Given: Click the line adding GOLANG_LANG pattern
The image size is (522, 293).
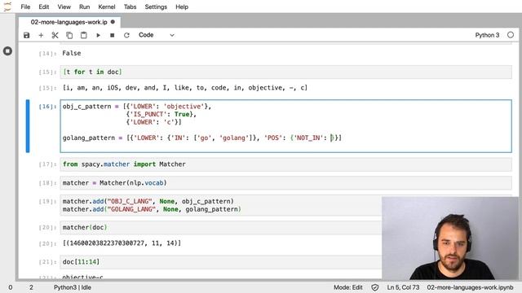Looking at the screenshot, I should [152, 209].
